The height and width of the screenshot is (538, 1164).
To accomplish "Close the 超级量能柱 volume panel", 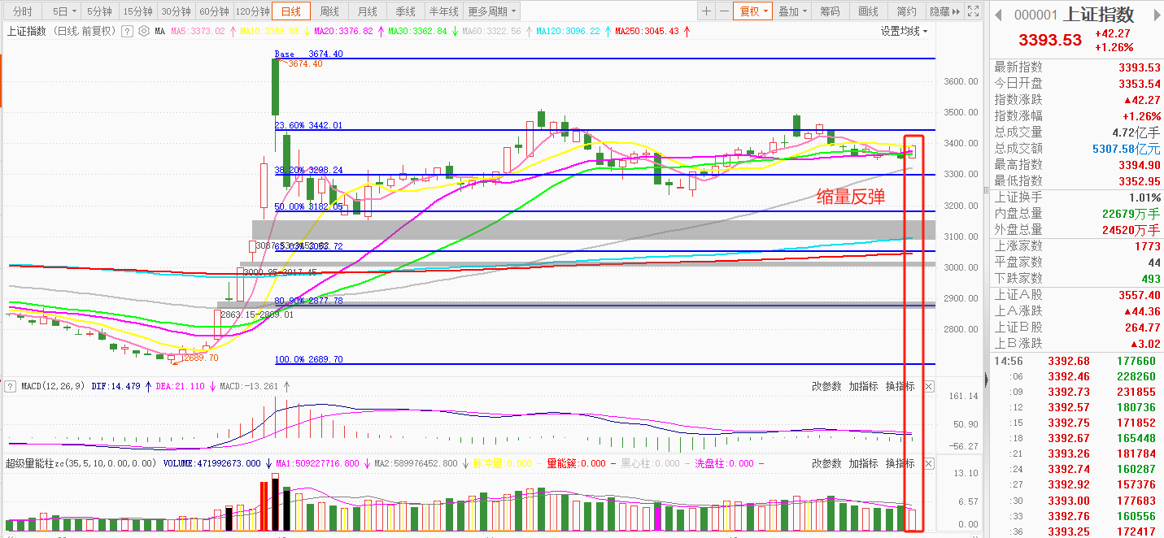I will coord(929,463).
